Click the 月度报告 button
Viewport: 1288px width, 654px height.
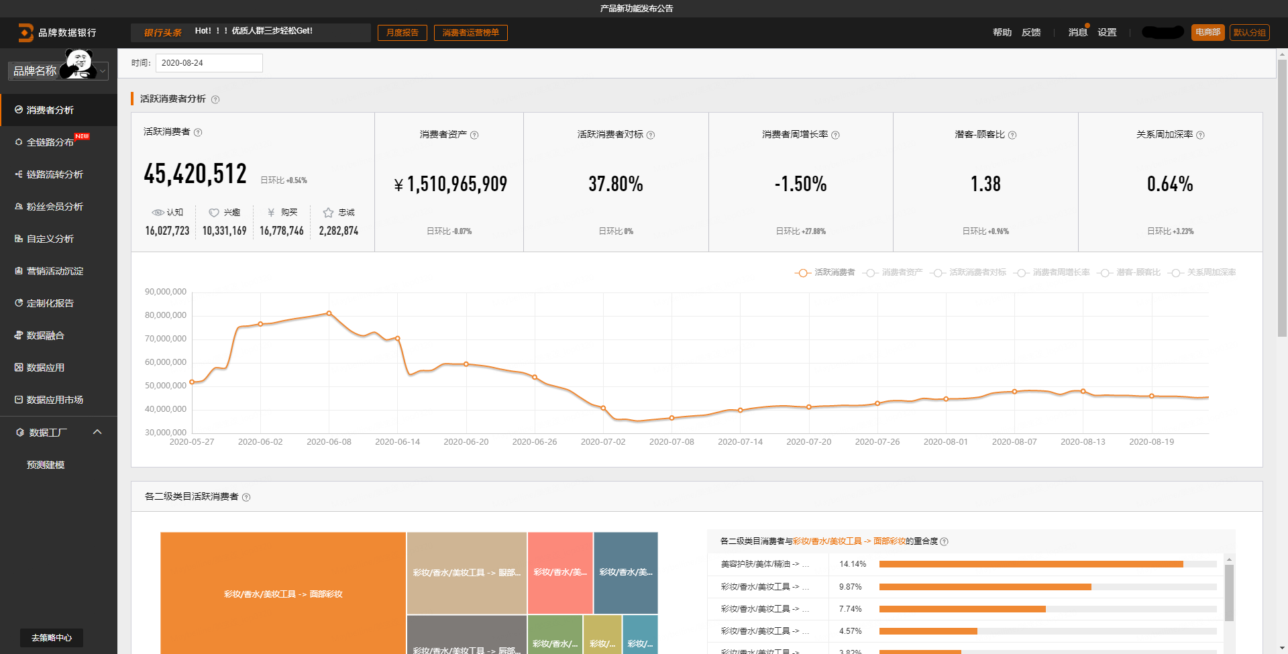[402, 32]
